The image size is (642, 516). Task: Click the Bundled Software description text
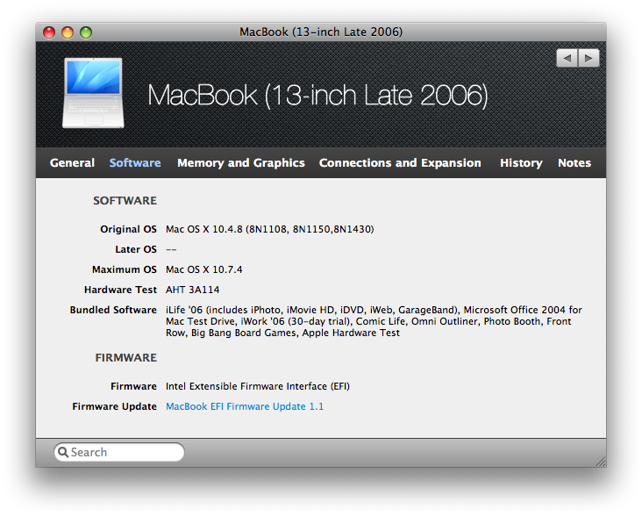coord(374,321)
